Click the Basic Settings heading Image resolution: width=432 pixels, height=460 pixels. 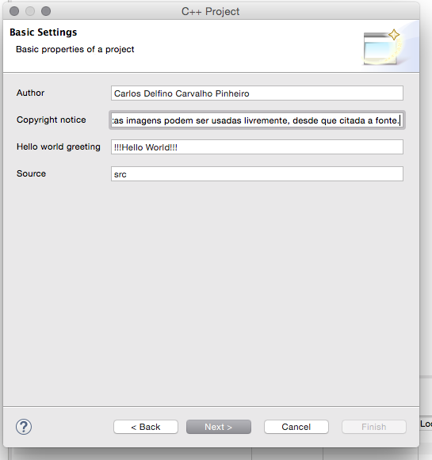(x=43, y=32)
